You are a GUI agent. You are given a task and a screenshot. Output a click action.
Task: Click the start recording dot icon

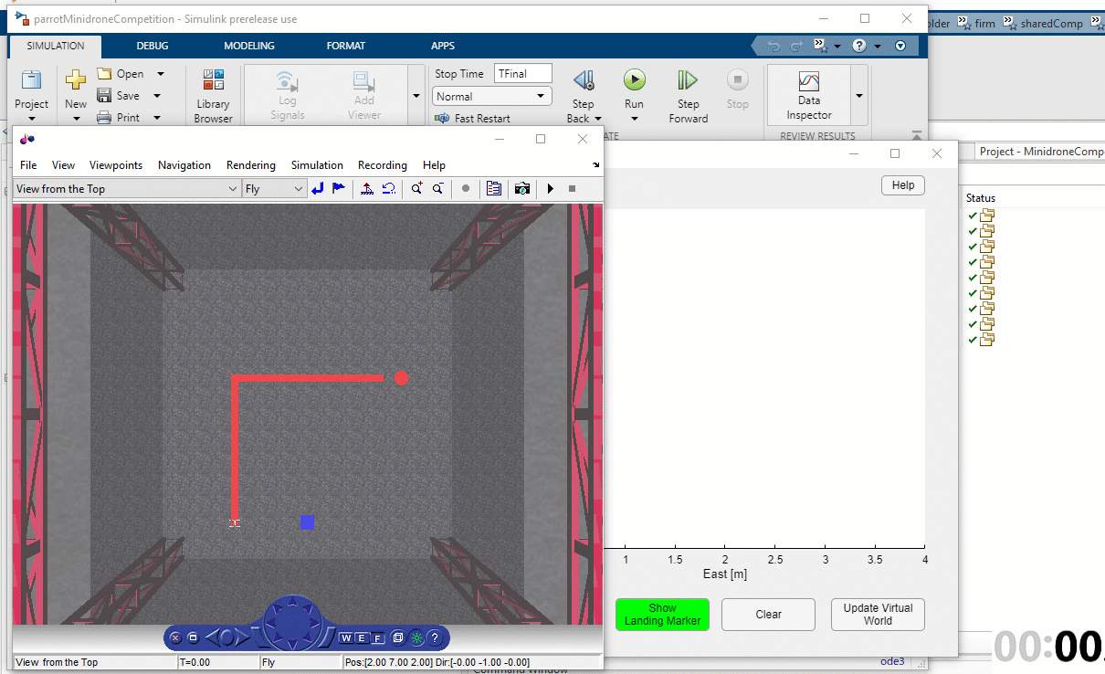[x=466, y=188]
